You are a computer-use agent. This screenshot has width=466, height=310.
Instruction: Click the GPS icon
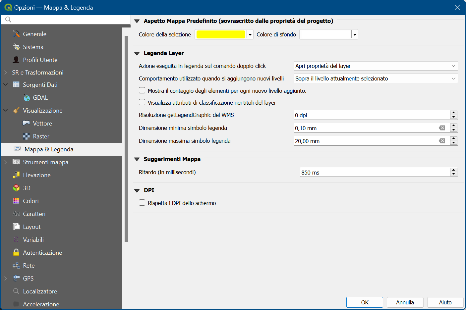(16, 278)
